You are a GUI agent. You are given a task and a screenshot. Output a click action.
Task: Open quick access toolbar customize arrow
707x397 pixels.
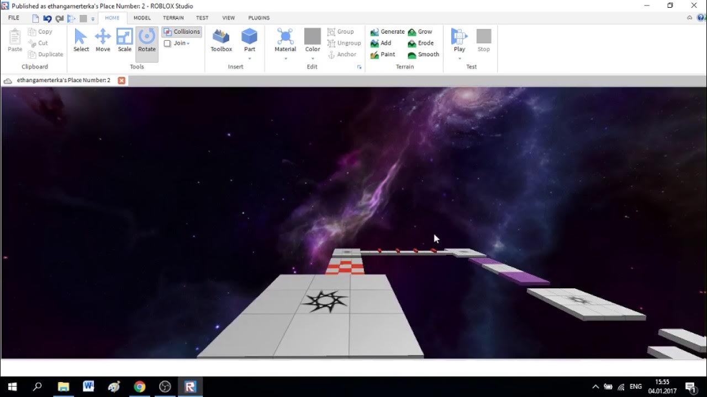click(93, 19)
